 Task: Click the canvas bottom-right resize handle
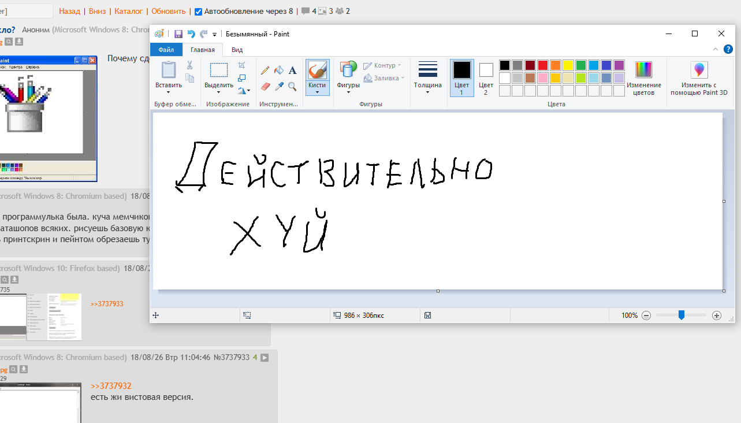tap(724, 291)
